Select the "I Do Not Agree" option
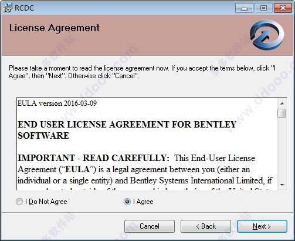Viewport: 295px width, 241px height. [x=41, y=202]
